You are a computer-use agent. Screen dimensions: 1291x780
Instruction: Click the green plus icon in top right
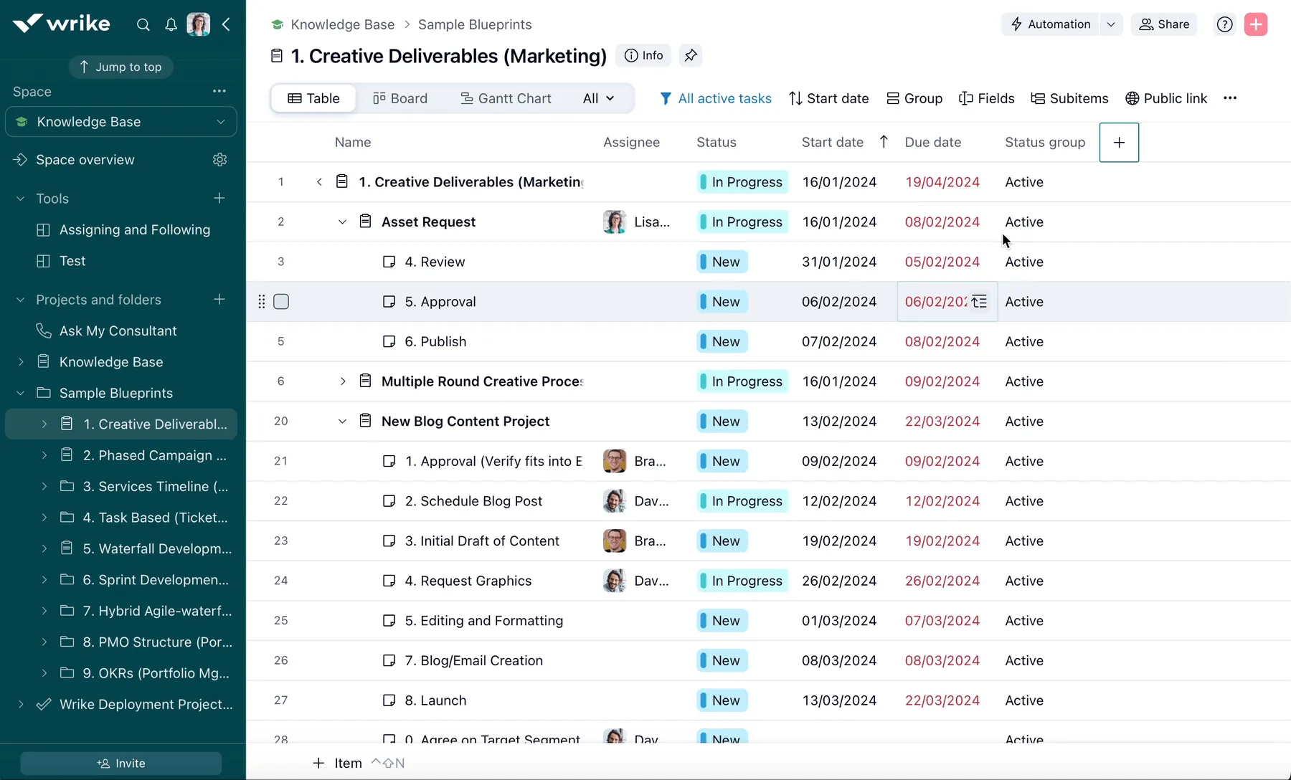(x=1256, y=24)
